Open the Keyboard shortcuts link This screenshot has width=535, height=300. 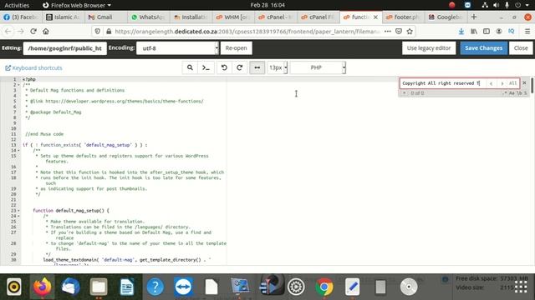33,68
